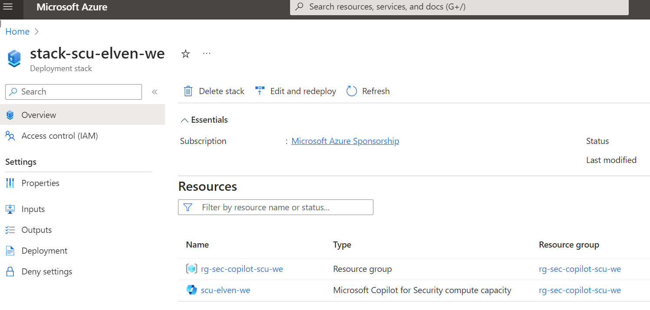The width and height of the screenshot is (650, 310).
Task: Click the Outputs checklist icon
Action: coord(10,230)
